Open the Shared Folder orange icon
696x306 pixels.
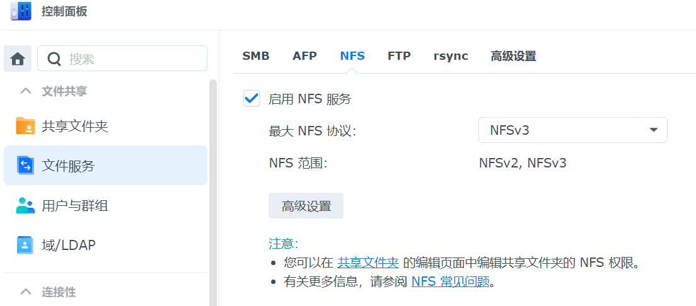[x=25, y=126]
